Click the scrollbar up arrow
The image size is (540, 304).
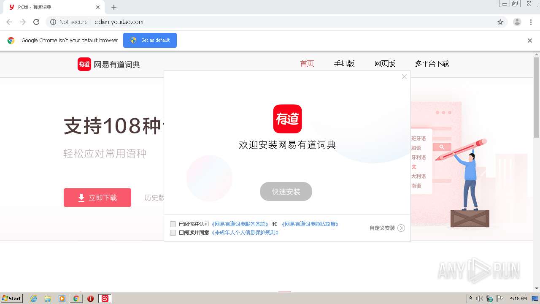click(537, 54)
